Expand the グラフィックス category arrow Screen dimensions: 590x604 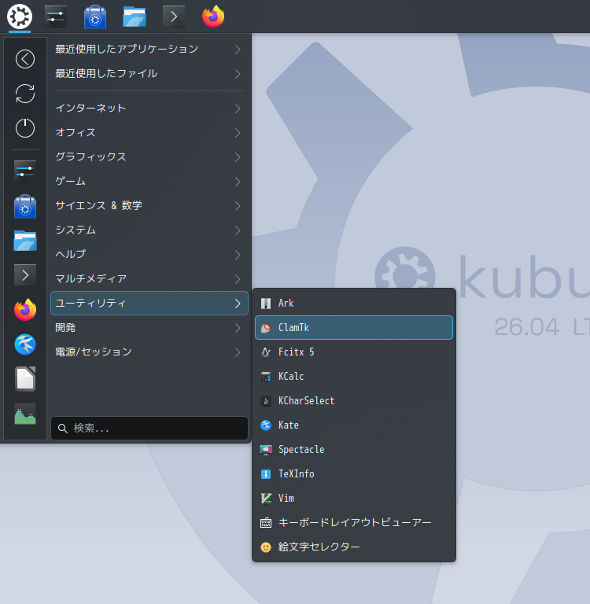coord(238,157)
